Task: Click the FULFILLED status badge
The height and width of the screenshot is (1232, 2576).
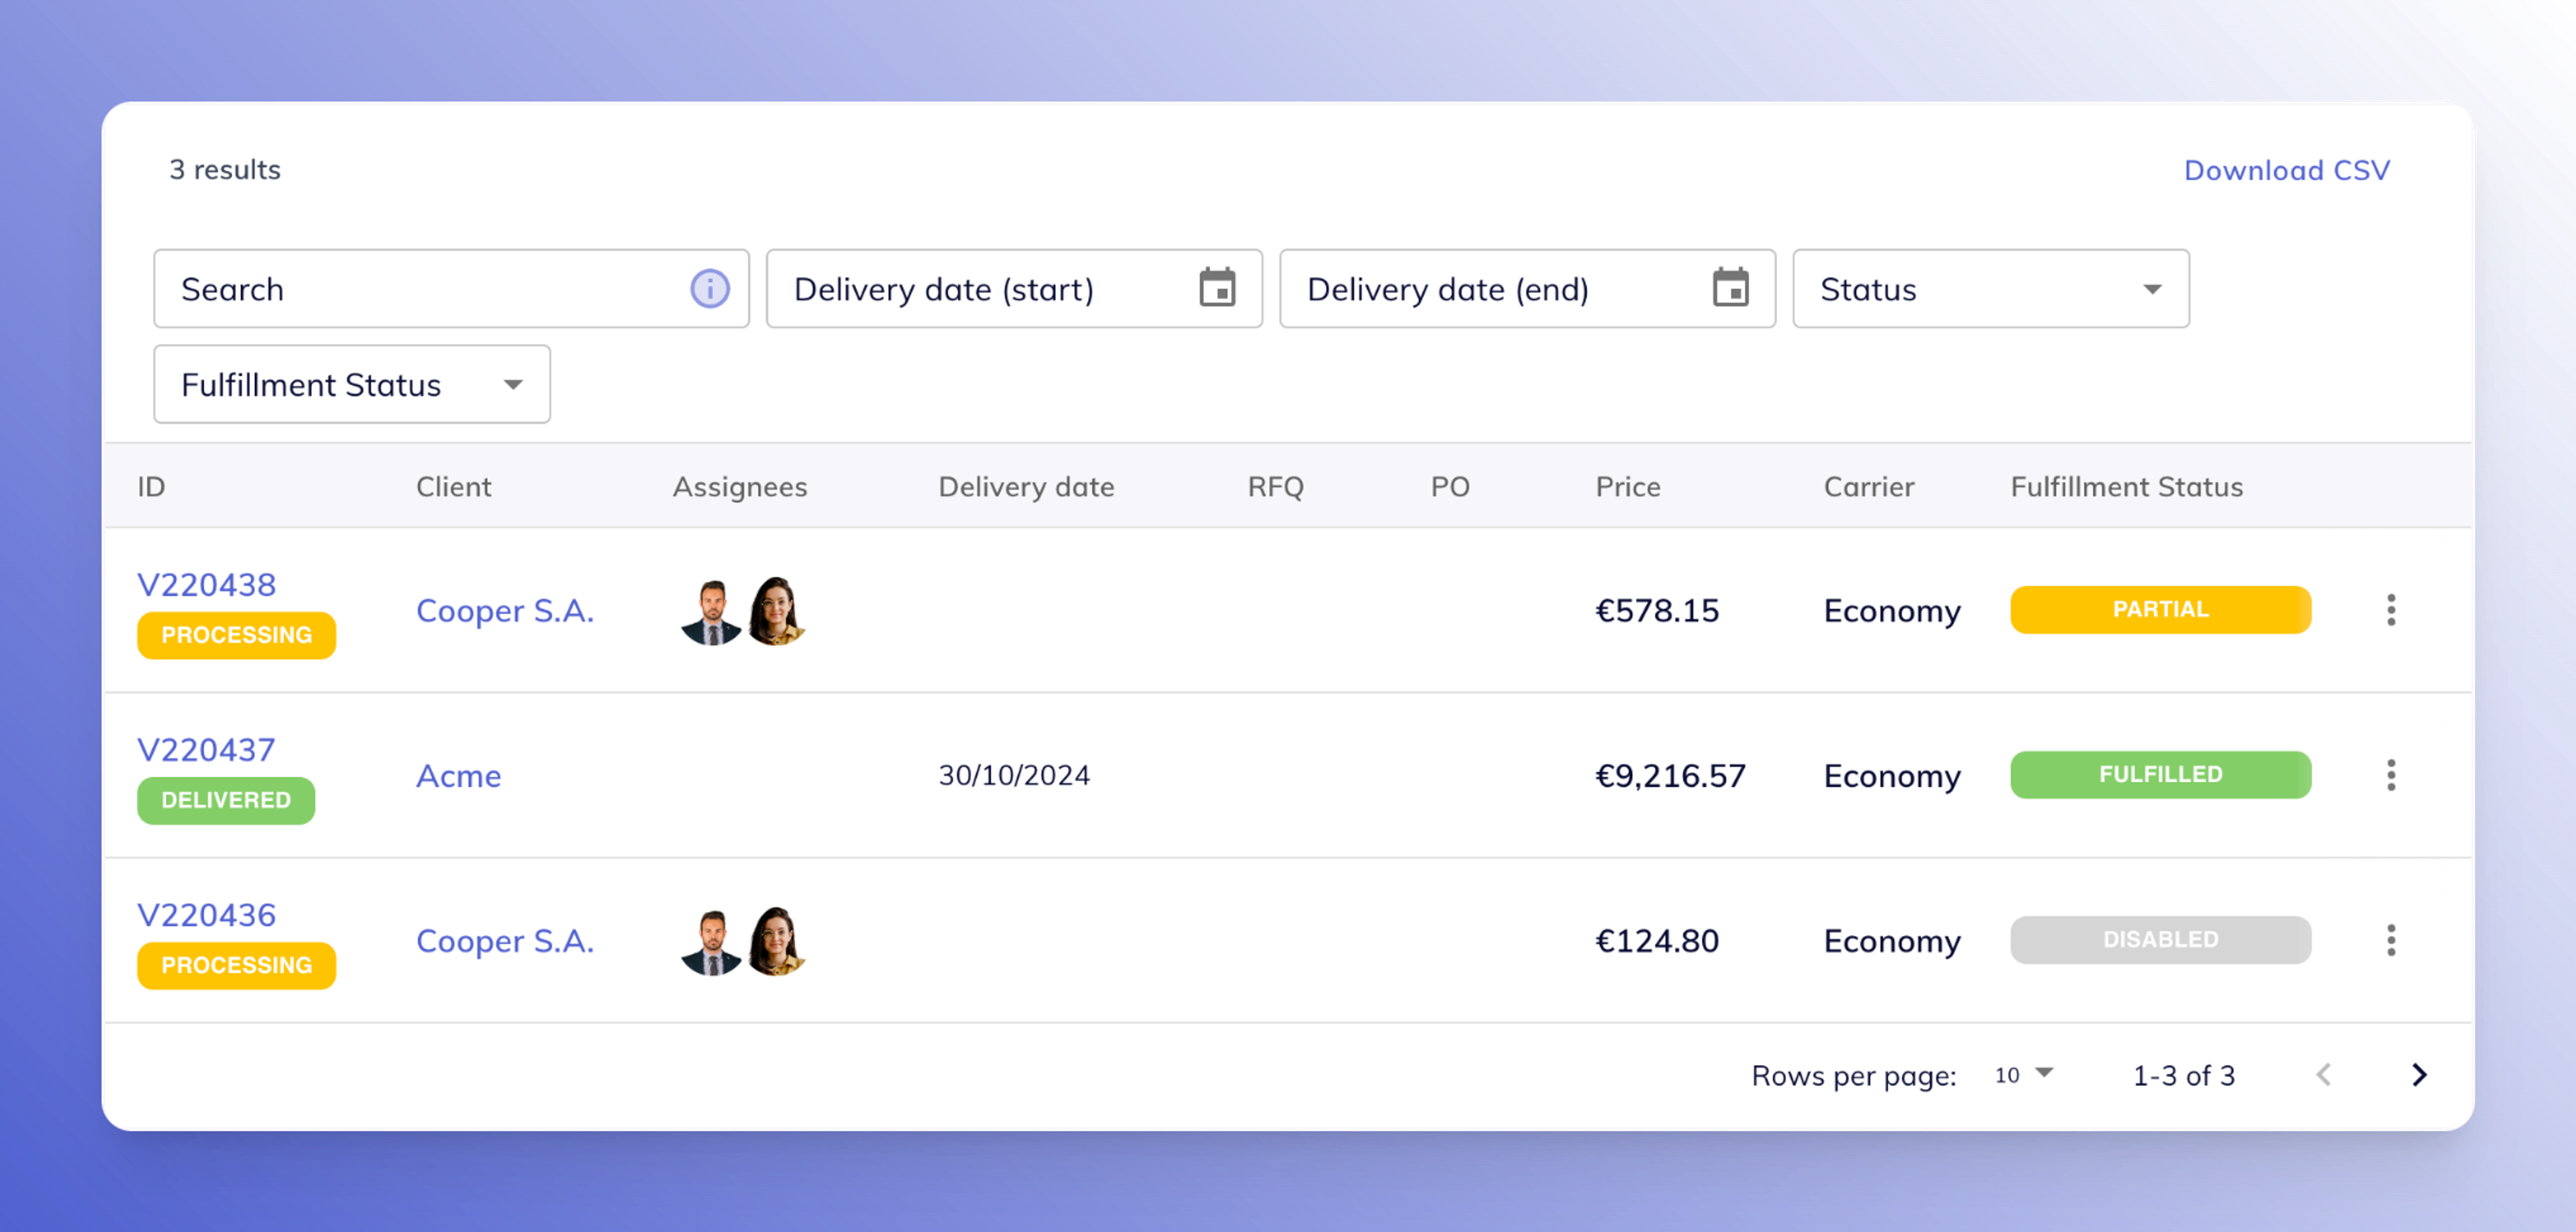Action: [2159, 775]
